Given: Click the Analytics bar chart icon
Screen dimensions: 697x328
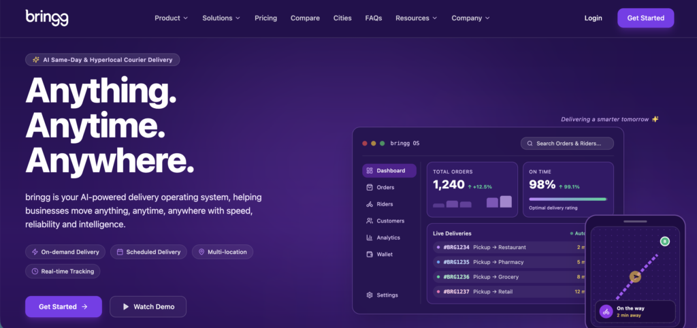Looking at the screenshot, I should pos(370,237).
